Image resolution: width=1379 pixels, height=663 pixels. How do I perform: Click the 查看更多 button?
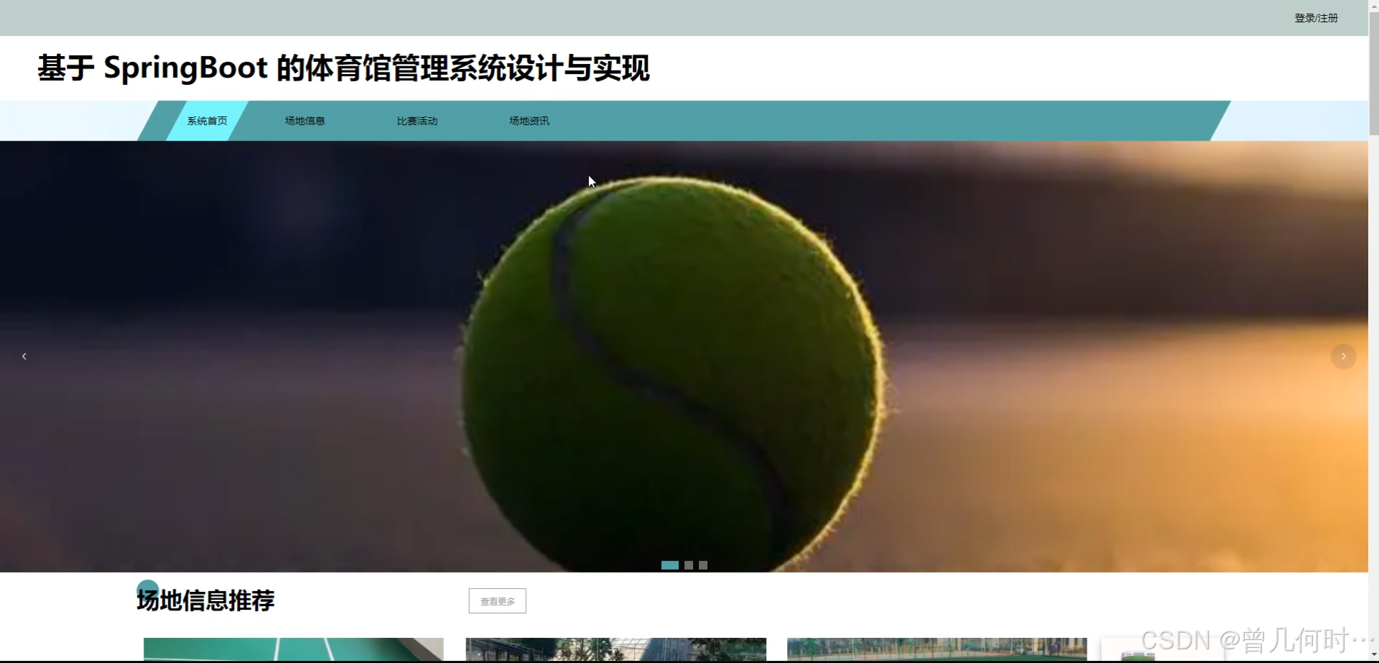(496, 601)
